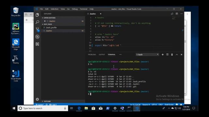209x117 pixels.
Task: Open the Debug view in activity bar
Action: (37, 37)
